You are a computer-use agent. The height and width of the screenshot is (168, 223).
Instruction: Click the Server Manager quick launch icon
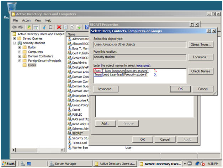23,164
